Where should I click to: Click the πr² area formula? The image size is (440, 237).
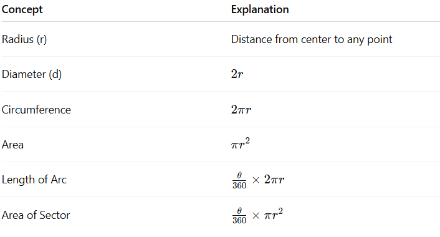(x=241, y=143)
